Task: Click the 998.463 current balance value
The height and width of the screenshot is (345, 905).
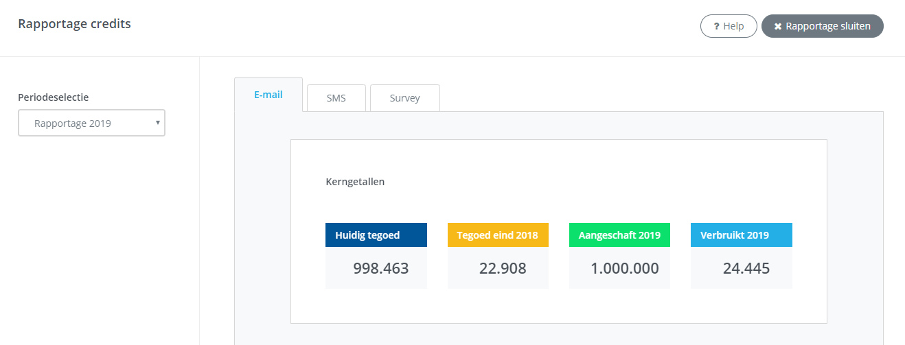Action: (x=380, y=268)
